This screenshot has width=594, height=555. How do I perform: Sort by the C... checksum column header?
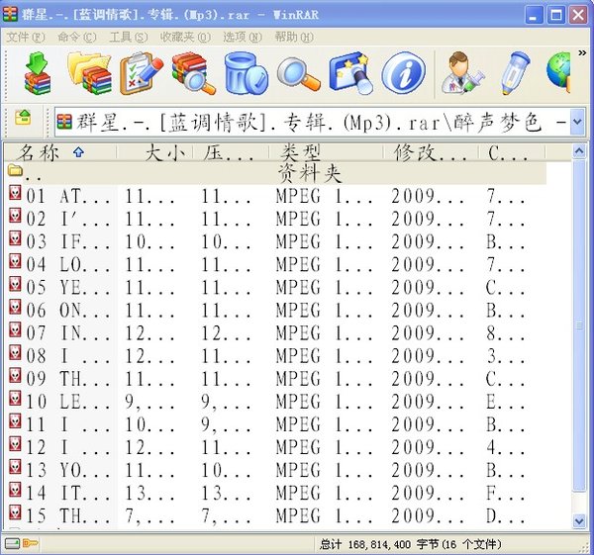512,152
